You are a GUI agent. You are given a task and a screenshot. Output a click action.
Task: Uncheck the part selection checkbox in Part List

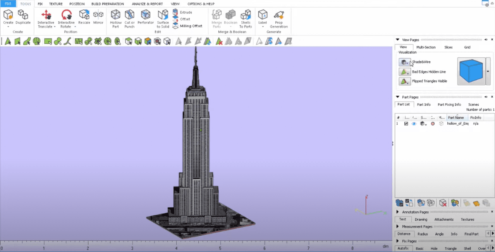(406, 124)
